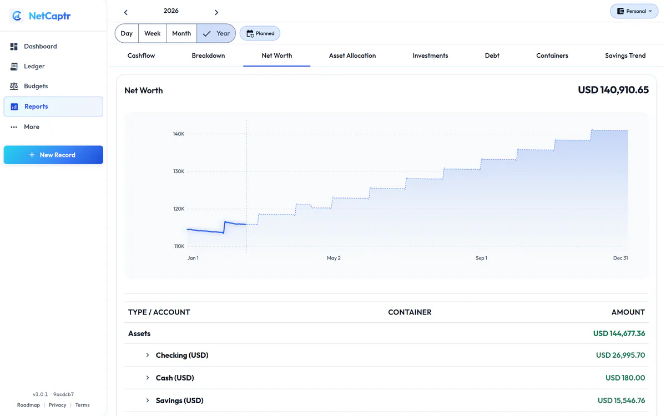
Task: Open the Net Worth tab
Action: 277,55
